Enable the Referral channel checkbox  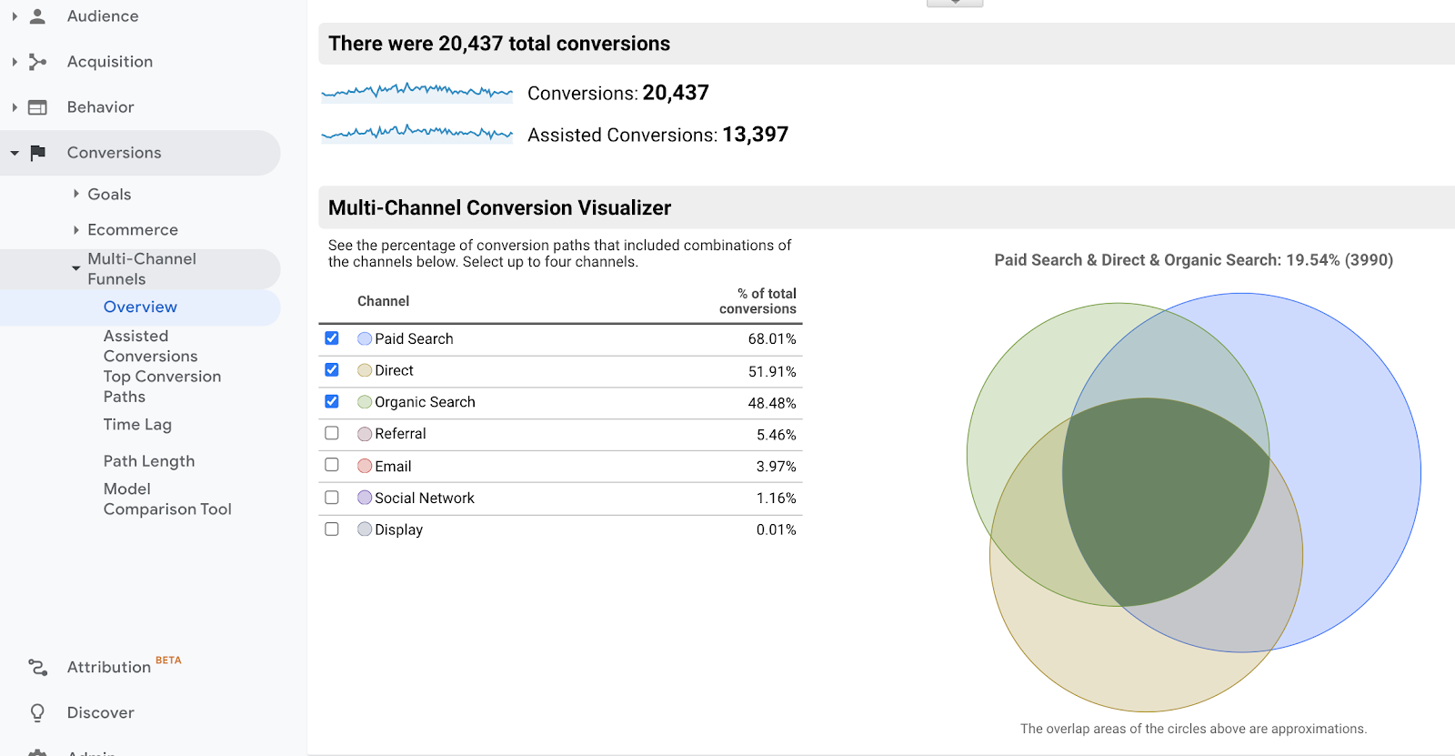pyautogui.click(x=332, y=433)
